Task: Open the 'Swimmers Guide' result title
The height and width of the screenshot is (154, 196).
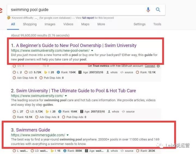Action: pos(33,130)
